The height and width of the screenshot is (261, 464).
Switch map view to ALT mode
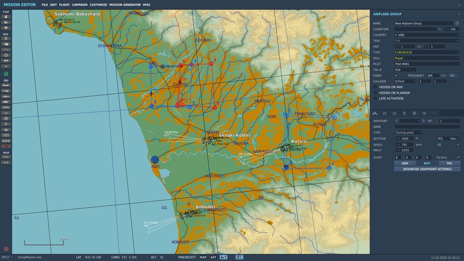point(224,257)
